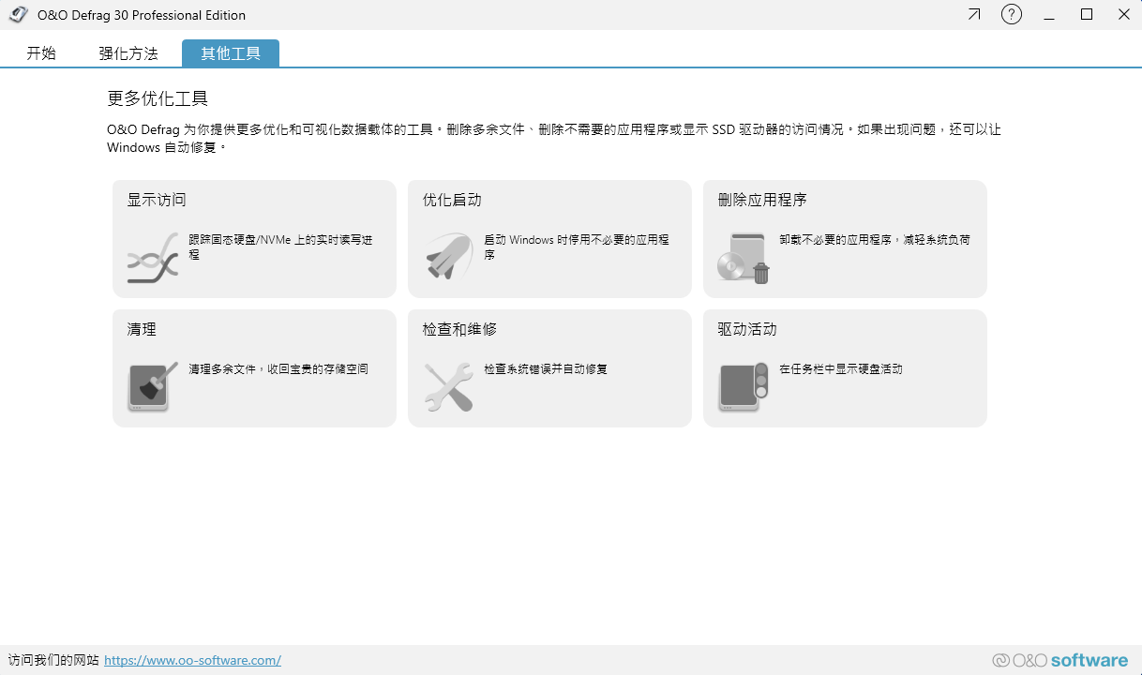This screenshot has width=1142, height=675.
Task: Click the wrench and screwdriver icon
Action: [447, 386]
